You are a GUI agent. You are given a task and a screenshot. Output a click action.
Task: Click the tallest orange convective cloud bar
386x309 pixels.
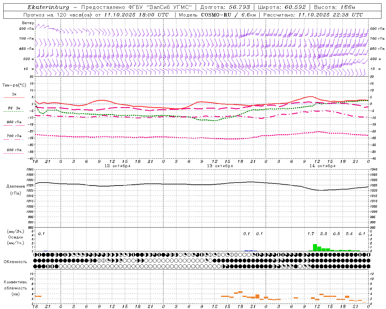click(x=257, y=297)
